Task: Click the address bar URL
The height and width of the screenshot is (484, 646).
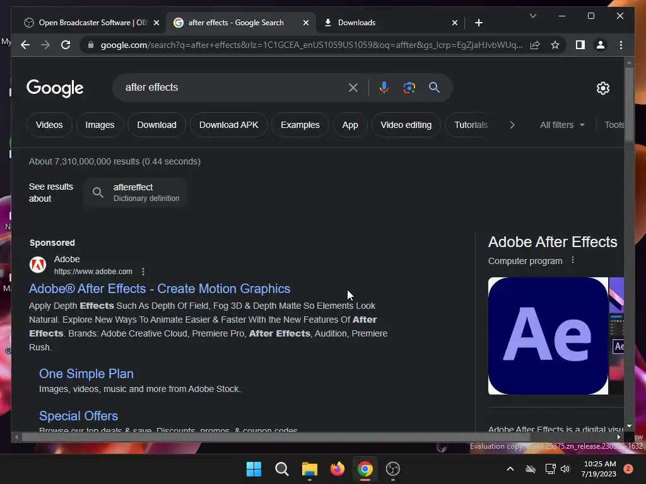Action: [312, 45]
